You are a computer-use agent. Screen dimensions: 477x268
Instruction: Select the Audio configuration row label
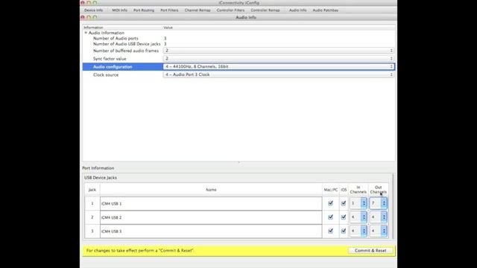113,67
